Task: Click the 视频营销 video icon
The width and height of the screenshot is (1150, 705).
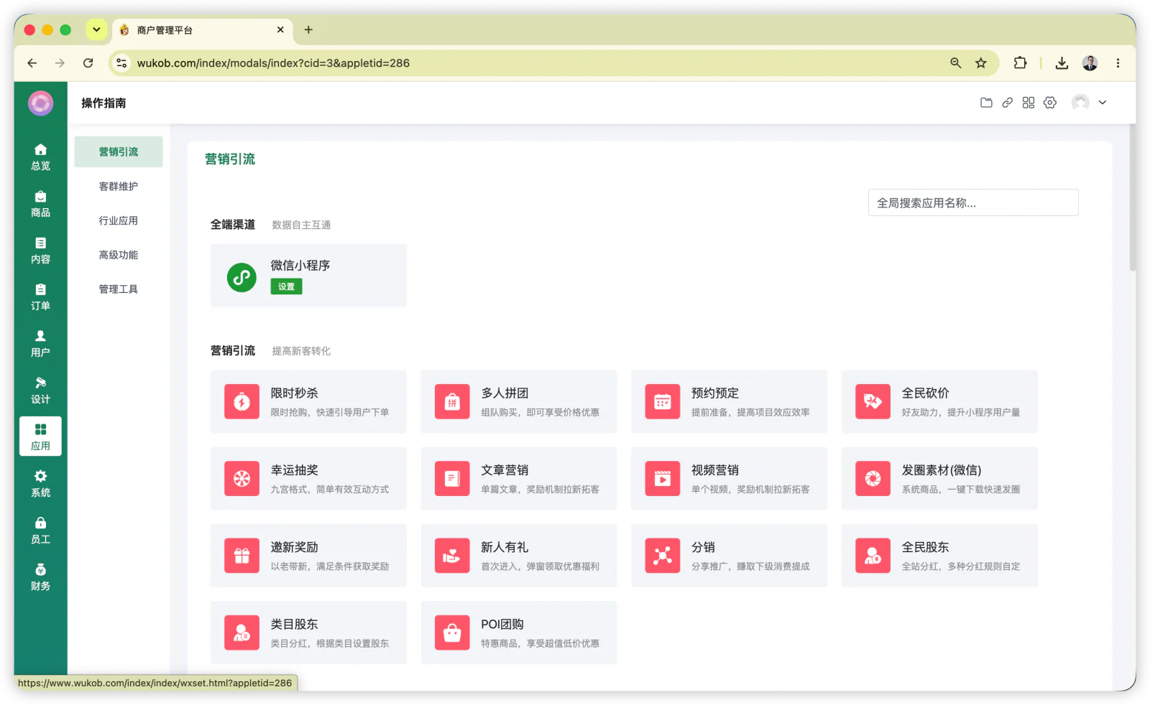Action: click(663, 479)
